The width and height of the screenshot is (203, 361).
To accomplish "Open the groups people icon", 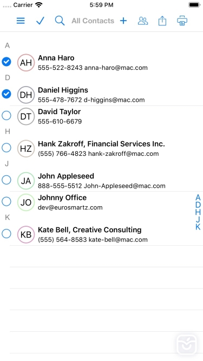I will pos(143,21).
